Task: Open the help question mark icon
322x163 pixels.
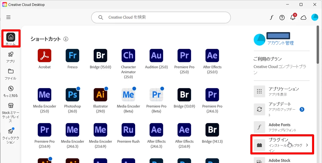Action: (x=282, y=17)
